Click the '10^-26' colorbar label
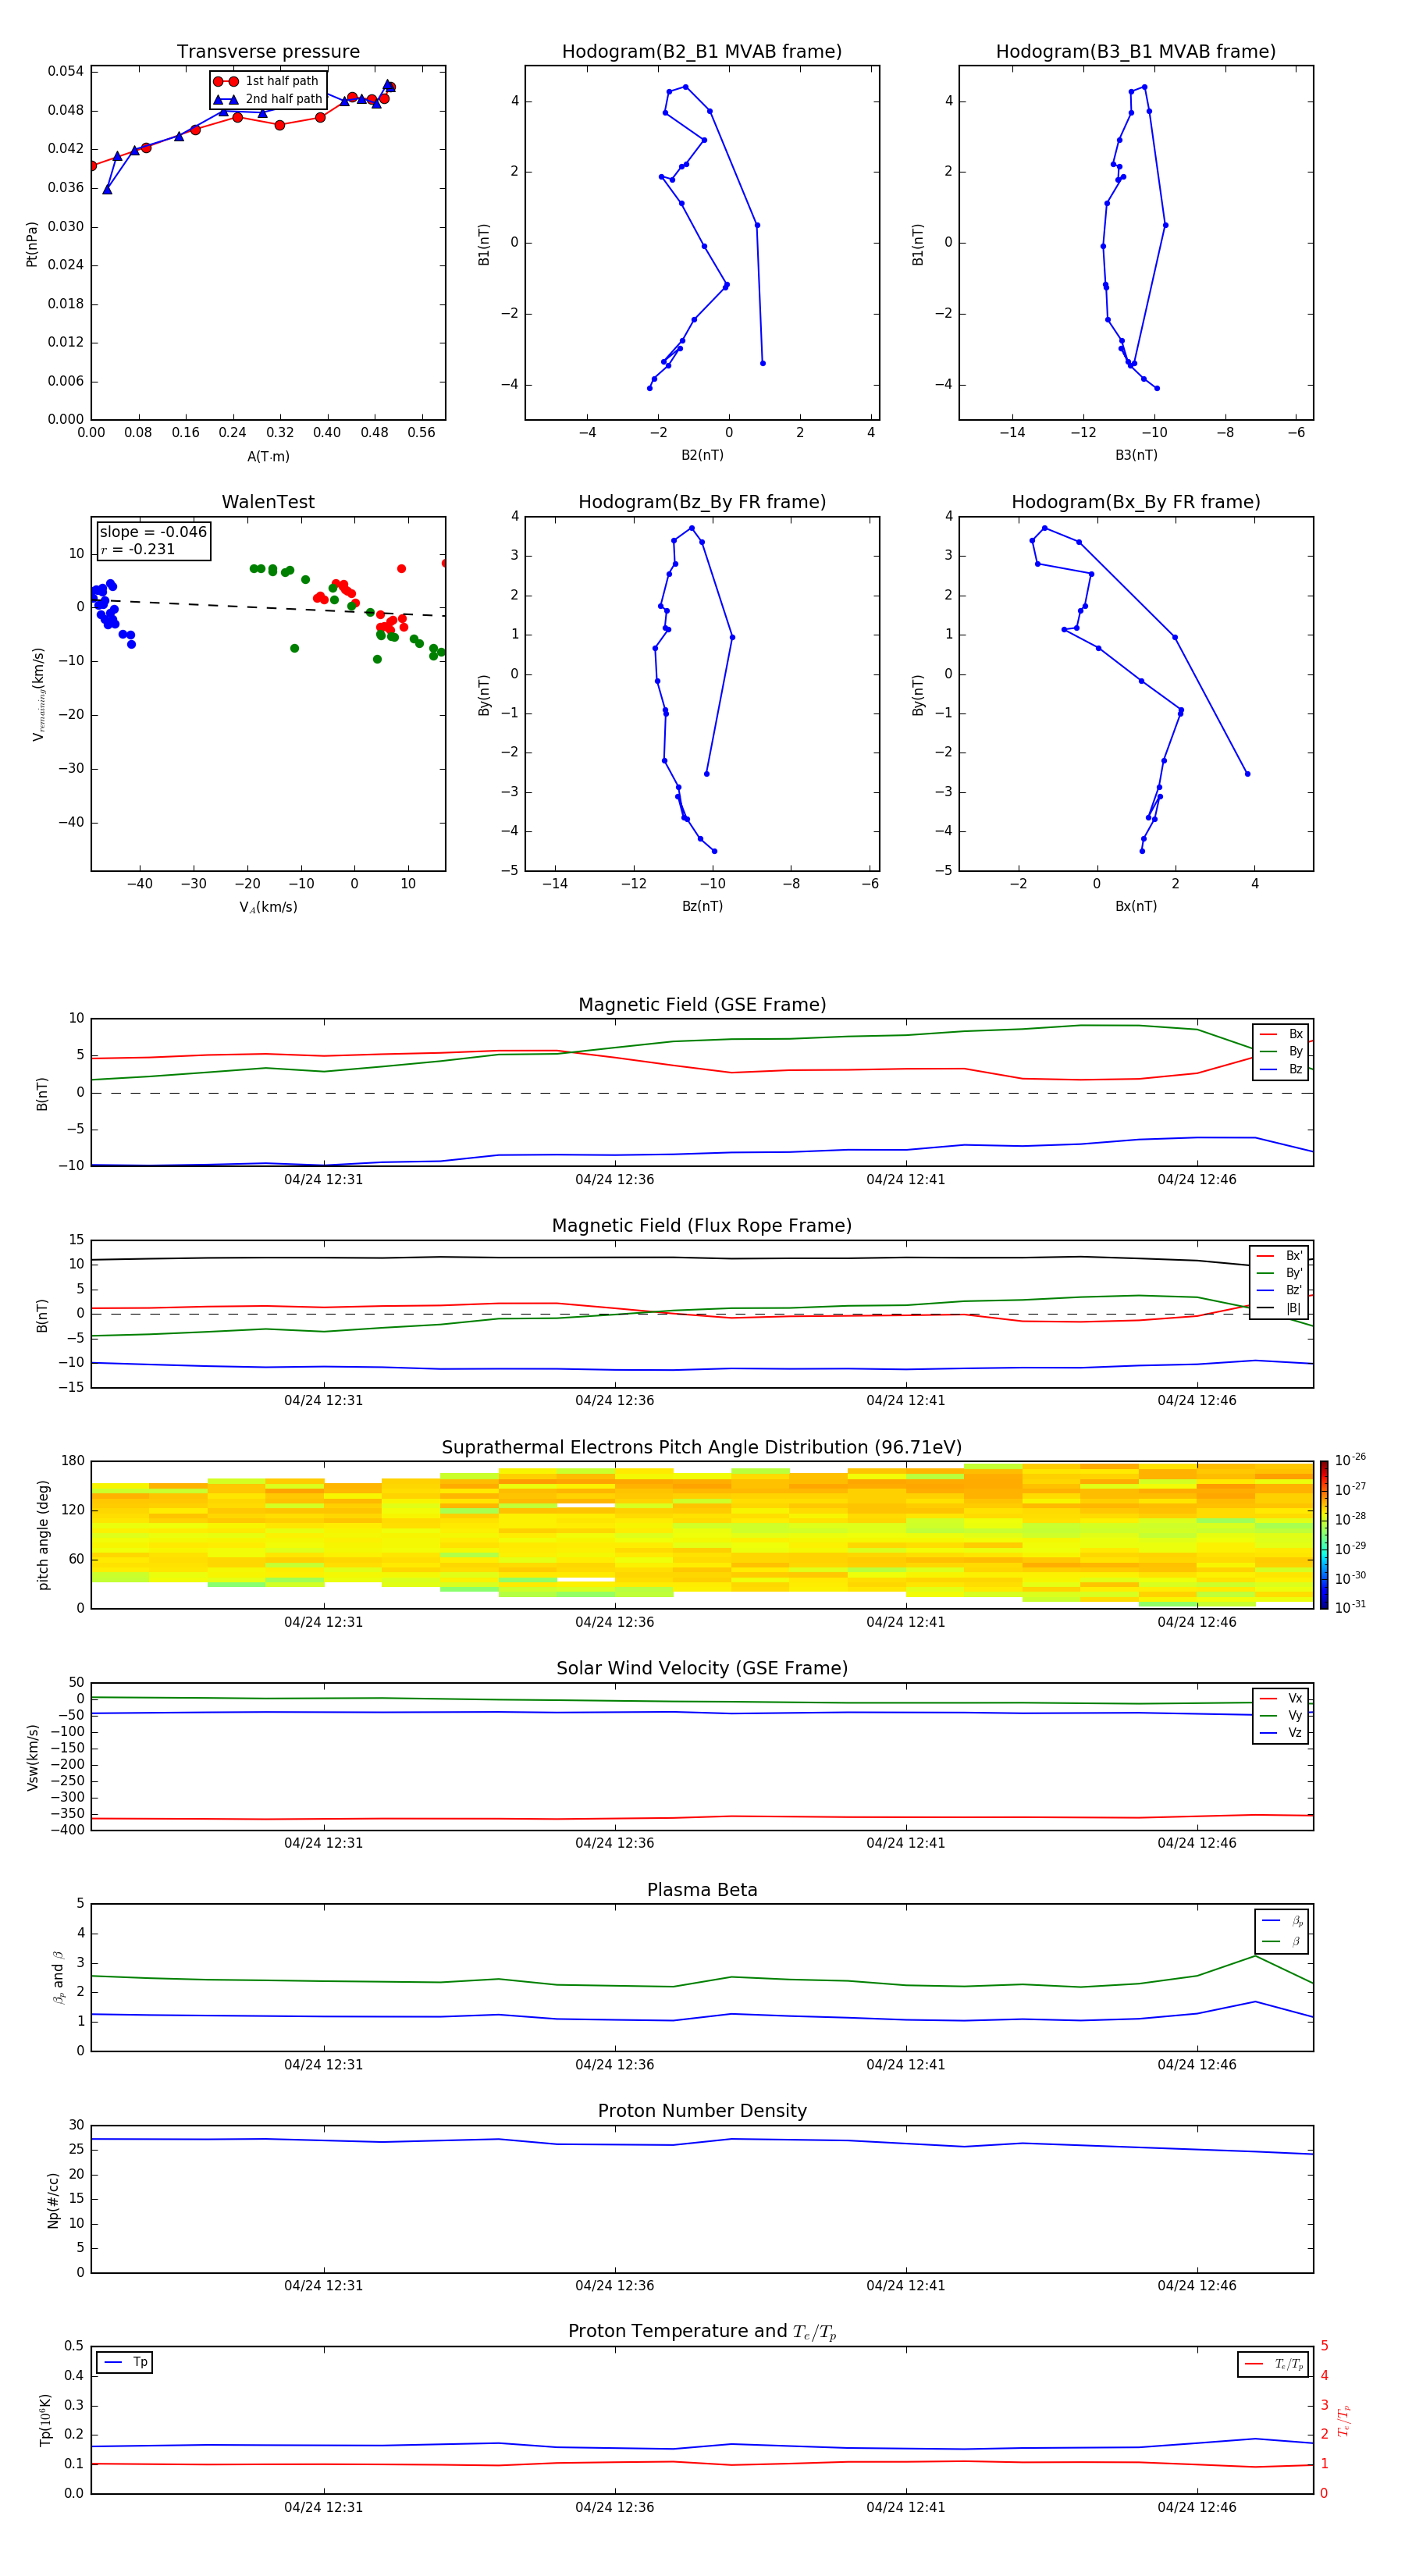The image size is (1405, 2576). [1350, 1460]
